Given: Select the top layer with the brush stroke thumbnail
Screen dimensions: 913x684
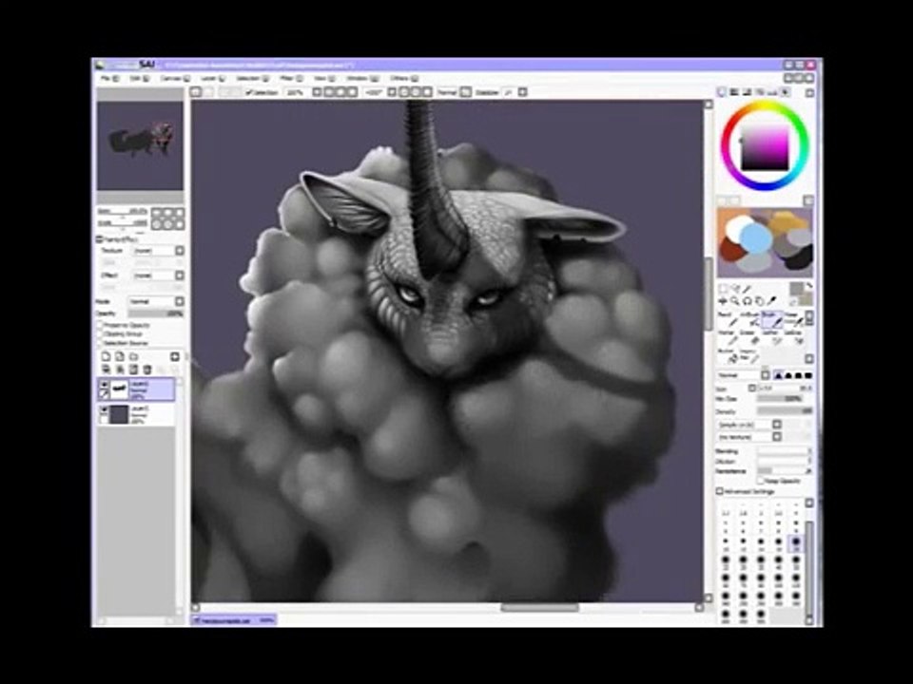Looking at the screenshot, I should 136,389.
